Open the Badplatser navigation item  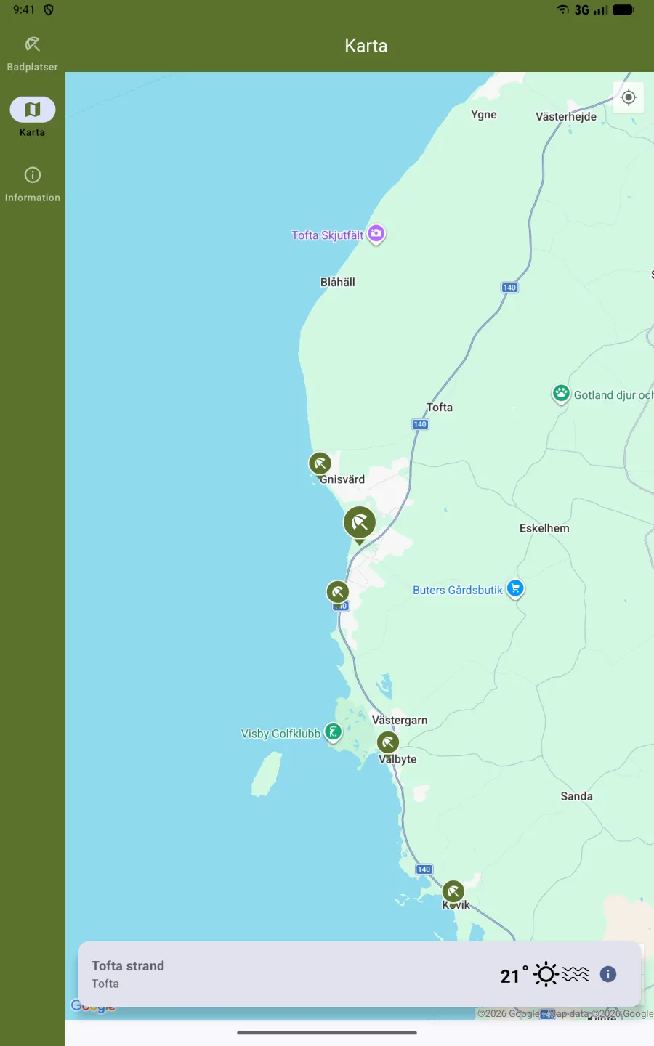pos(33,54)
